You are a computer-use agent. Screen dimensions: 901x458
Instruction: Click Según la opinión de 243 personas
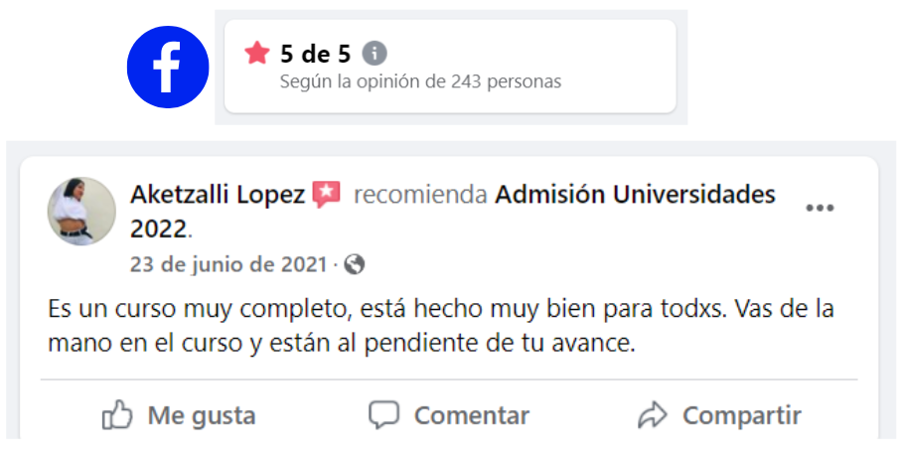pos(420,81)
